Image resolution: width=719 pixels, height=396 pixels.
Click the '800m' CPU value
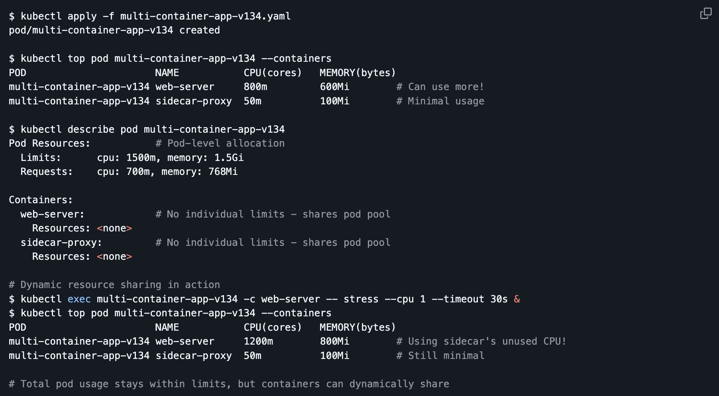click(255, 87)
